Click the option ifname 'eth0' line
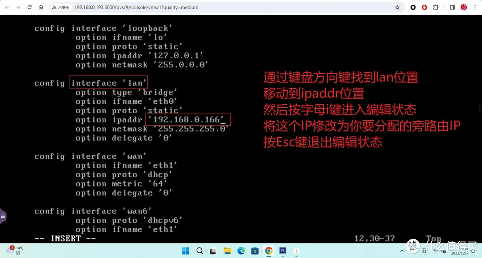Image resolution: width=482 pixels, height=258 pixels. pos(126,102)
